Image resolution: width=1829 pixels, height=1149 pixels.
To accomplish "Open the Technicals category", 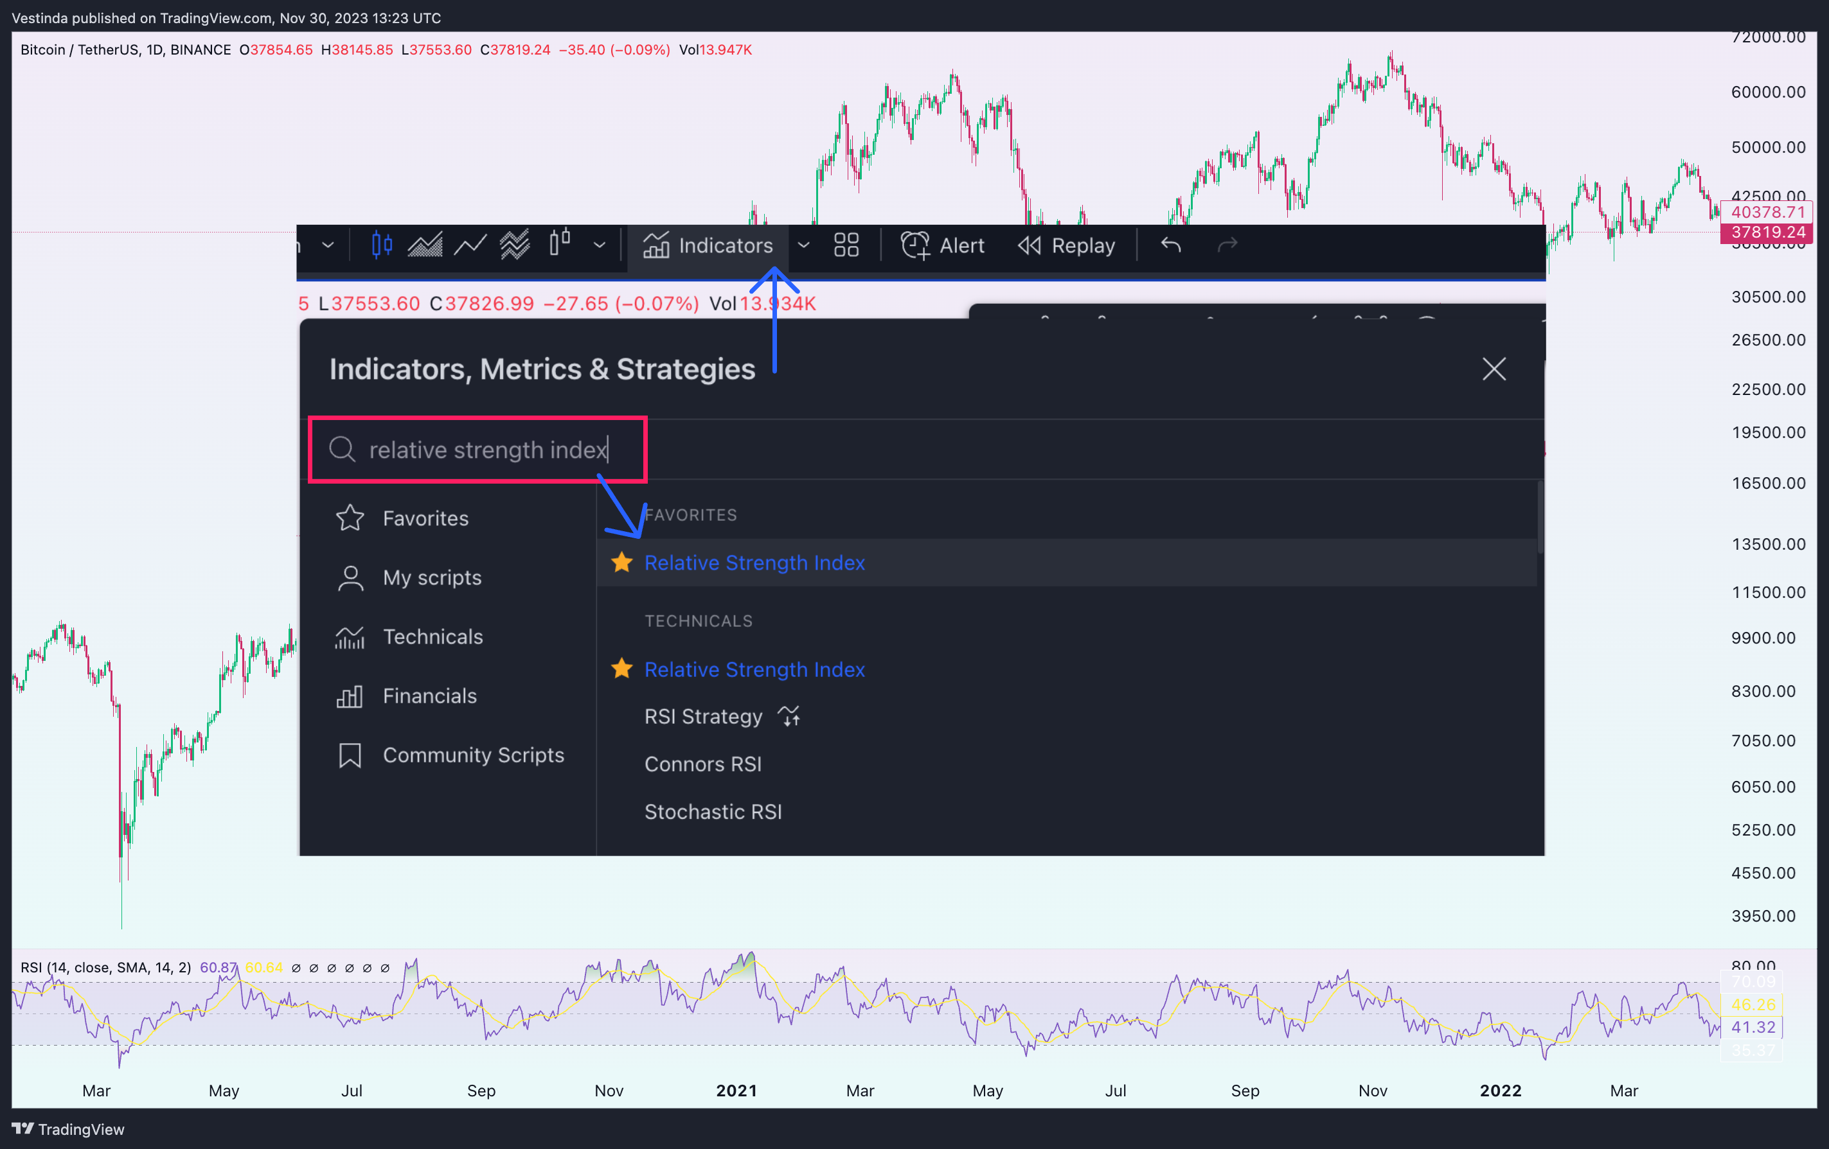I will tap(409, 636).
